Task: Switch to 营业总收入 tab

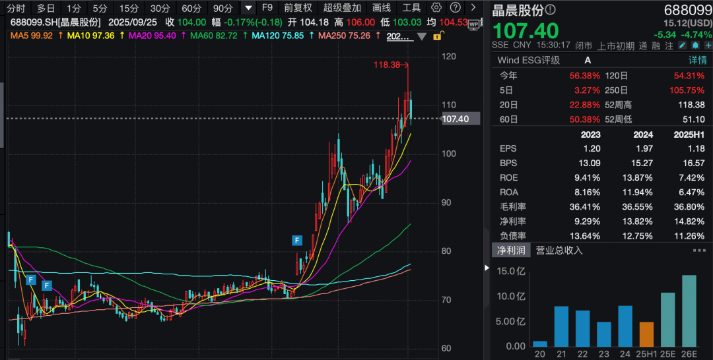Action: 559,251
